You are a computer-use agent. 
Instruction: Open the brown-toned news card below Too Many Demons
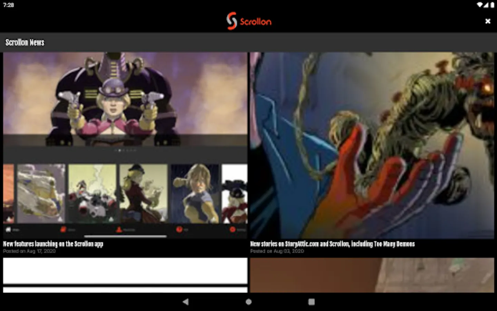(372, 275)
